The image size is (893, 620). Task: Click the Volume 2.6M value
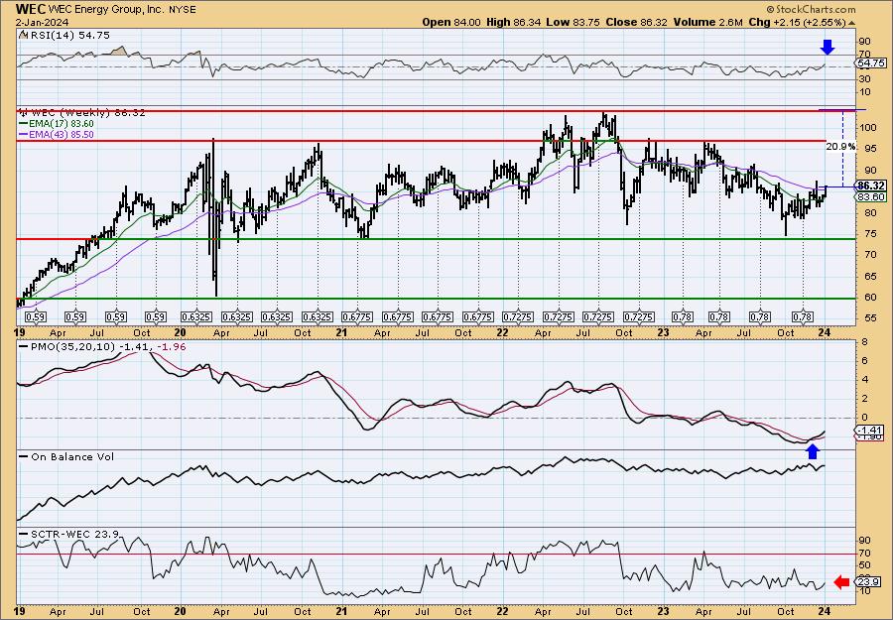707,22
